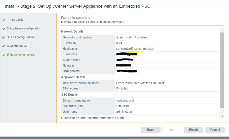Click the checkmark next to Appliance configuration
The height and width of the screenshot is (139, 229).
click(4, 29)
